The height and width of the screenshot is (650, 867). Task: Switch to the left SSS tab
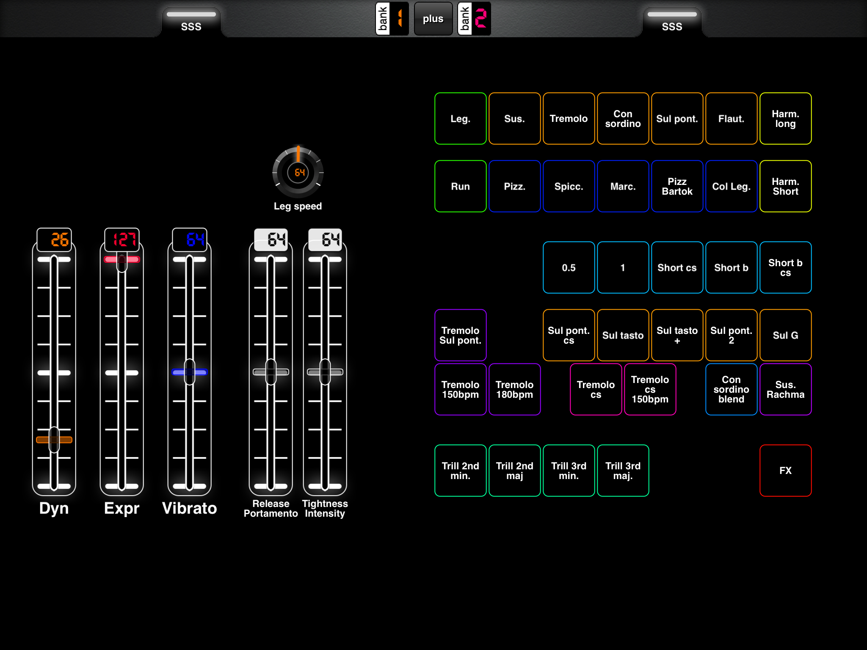click(x=191, y=19)
